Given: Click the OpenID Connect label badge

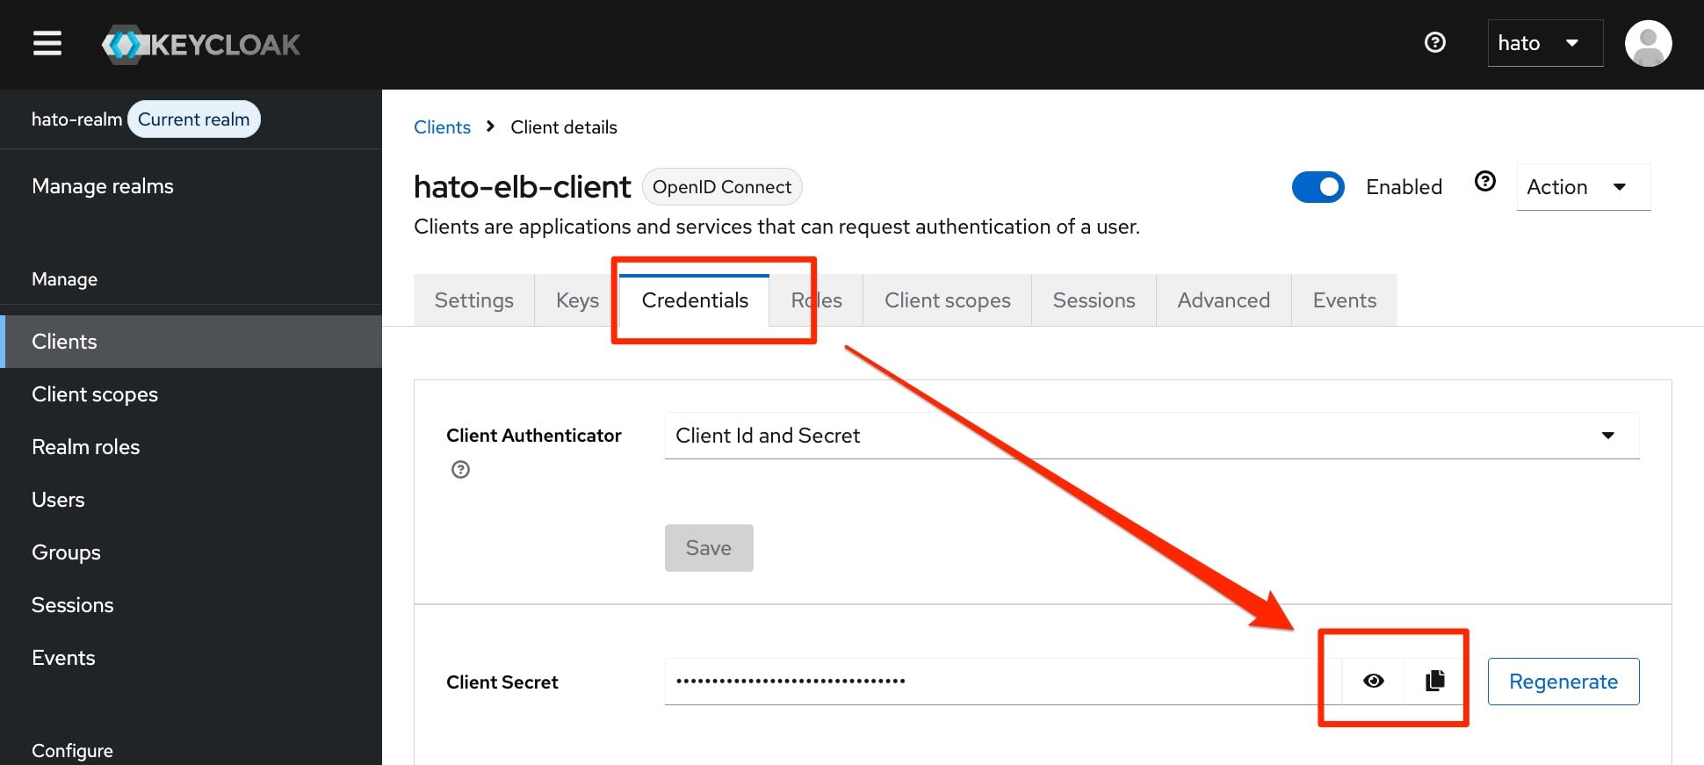Looking at the screenshot, I should pyautogui.click(x=722, y=187).
